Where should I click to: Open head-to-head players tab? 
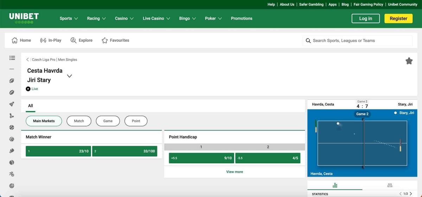click(390, 185)
